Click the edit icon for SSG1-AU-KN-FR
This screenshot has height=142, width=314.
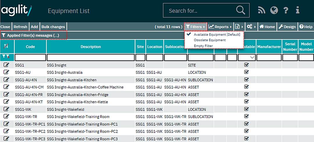tap(6, 95)
